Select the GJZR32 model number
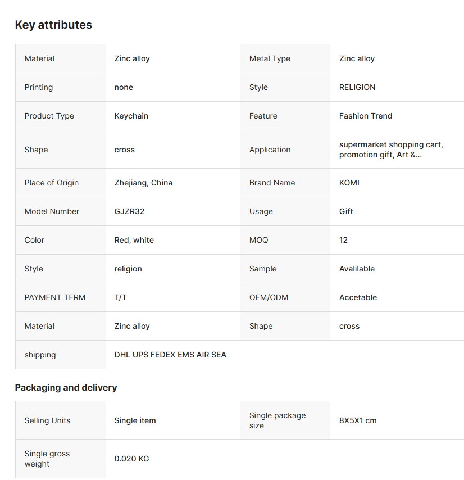464x480 pixels. [129, 211]
